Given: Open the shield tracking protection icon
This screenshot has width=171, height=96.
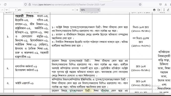Looking at the screenshot, I should pos(25,5).
